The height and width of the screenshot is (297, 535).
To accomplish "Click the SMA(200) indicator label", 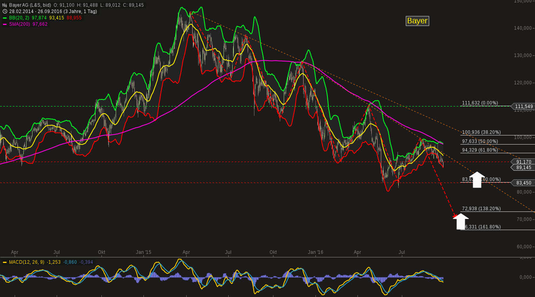I will click(x=20, y=24).
